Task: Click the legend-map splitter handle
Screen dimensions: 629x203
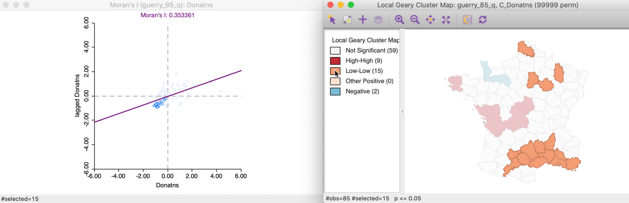Action: click(x=402, y=111)
